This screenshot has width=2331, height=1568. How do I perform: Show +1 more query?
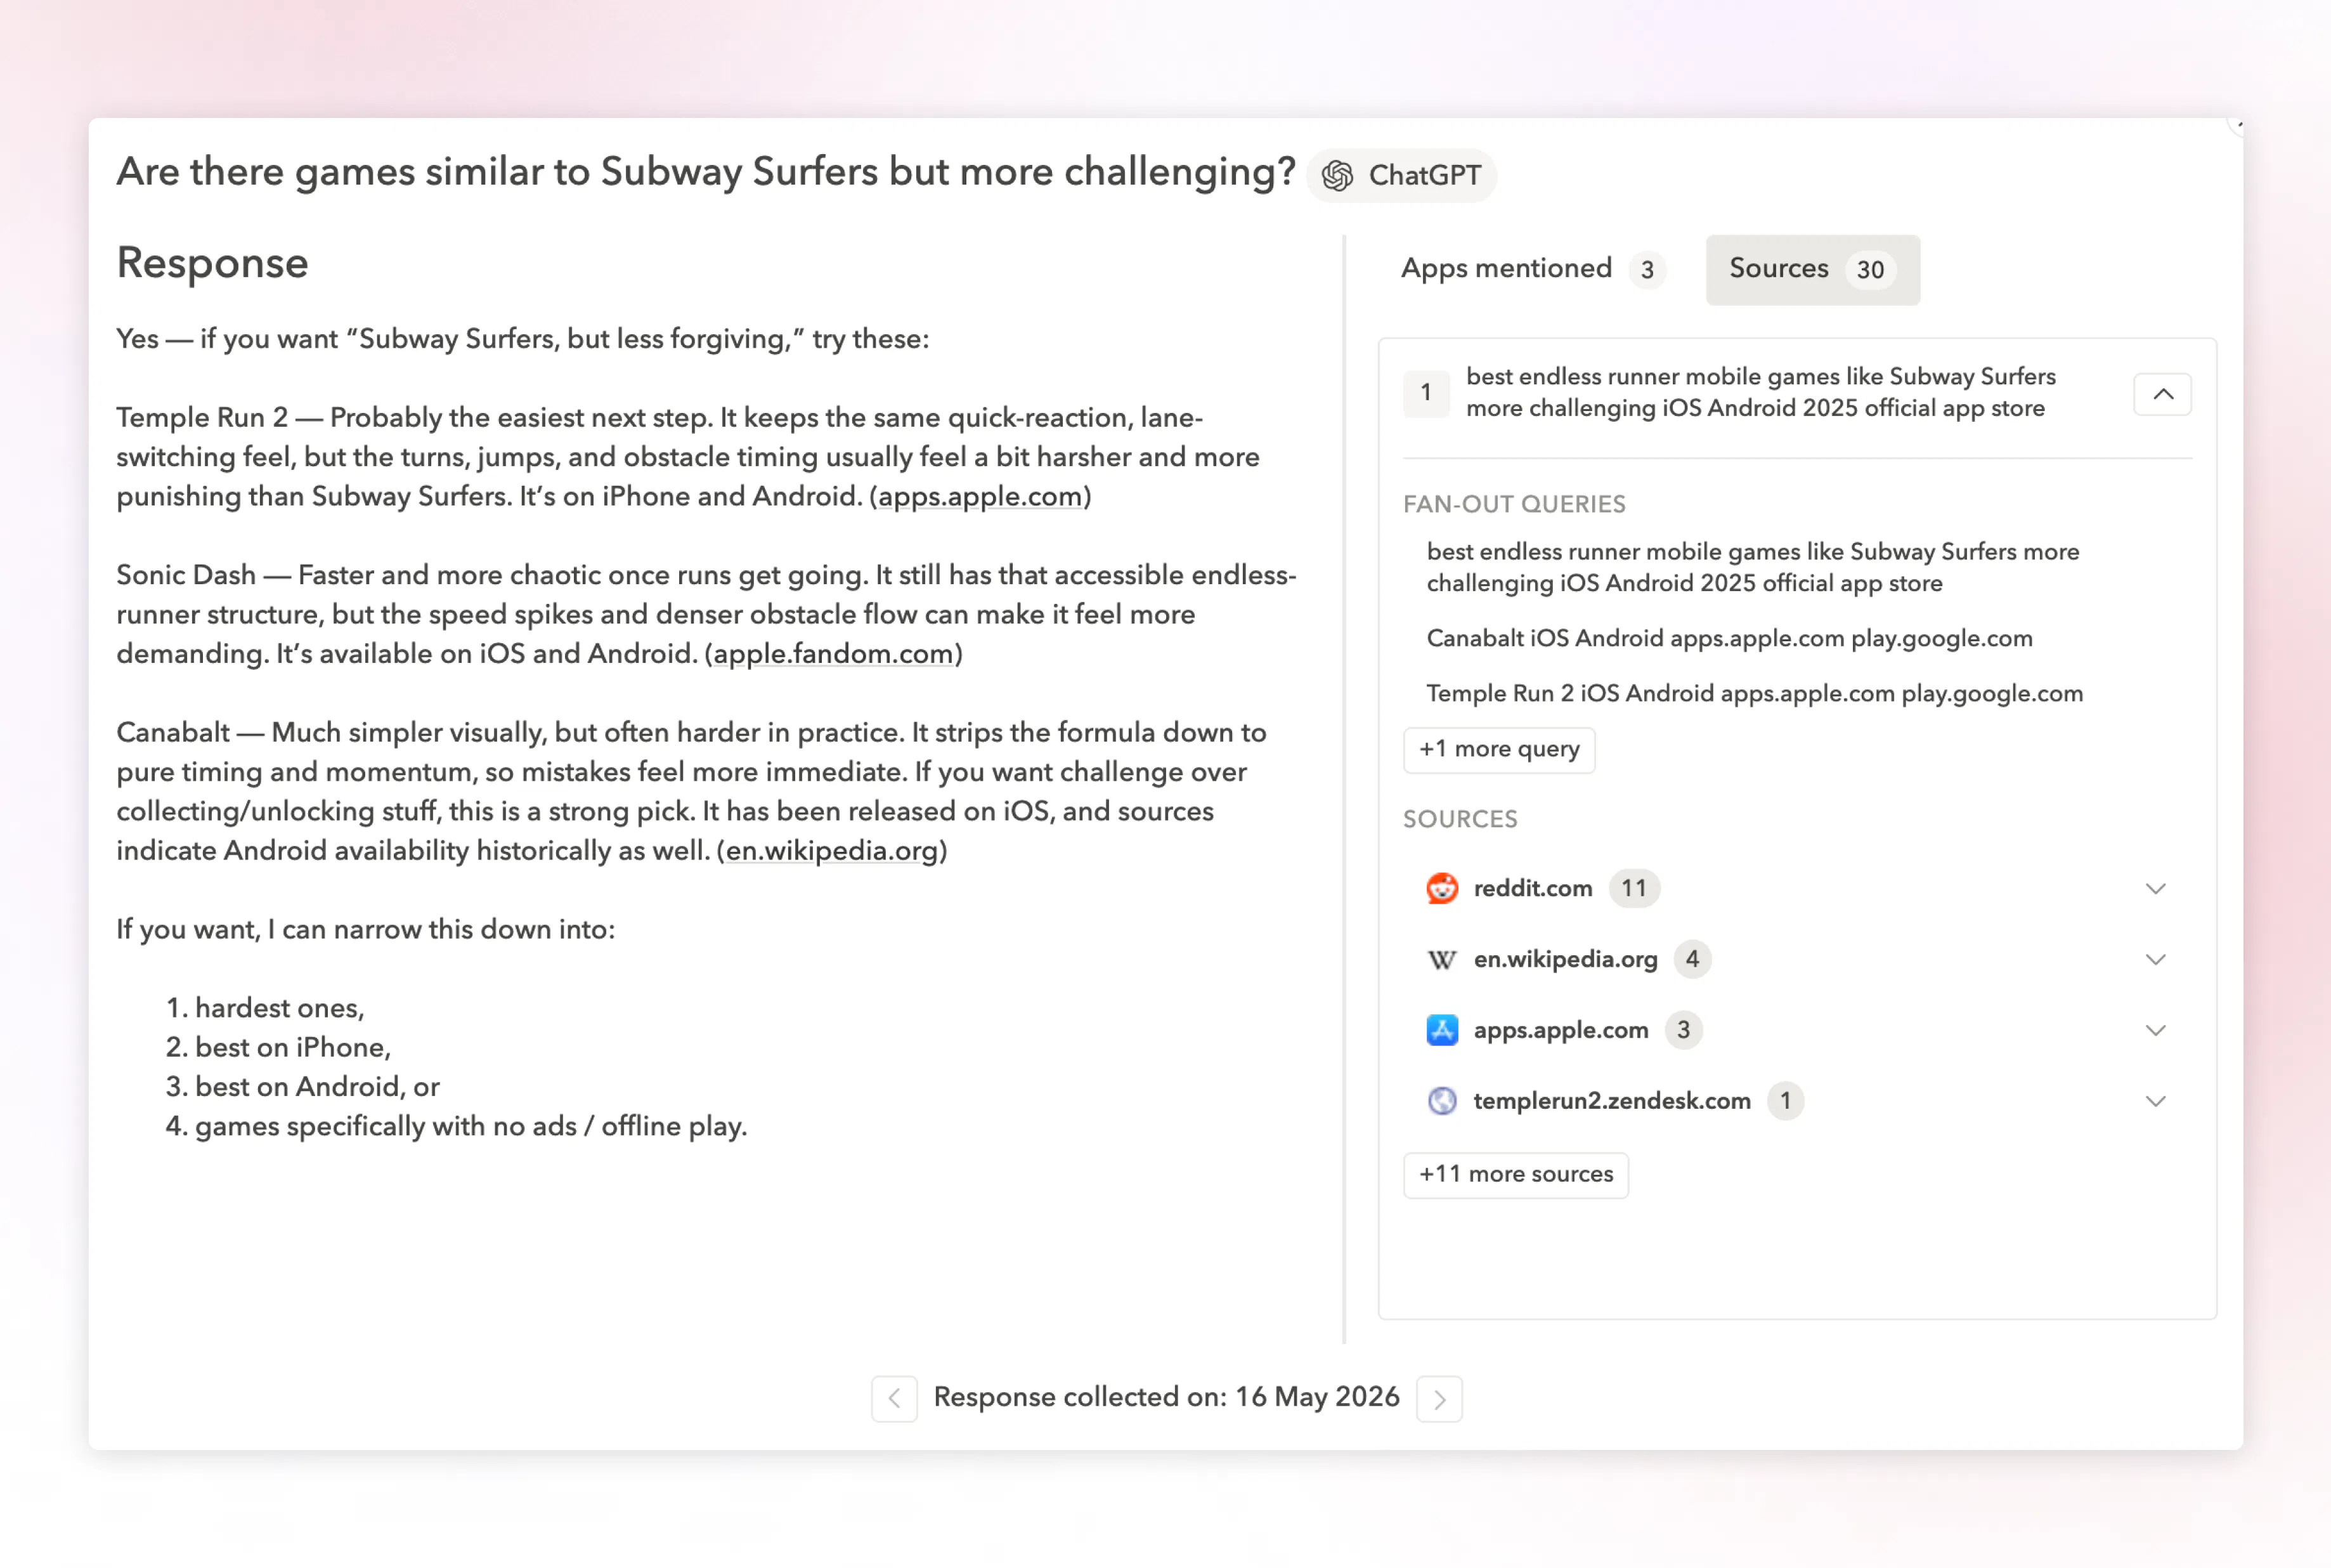pyautogui.click(x=1499, y=749)
